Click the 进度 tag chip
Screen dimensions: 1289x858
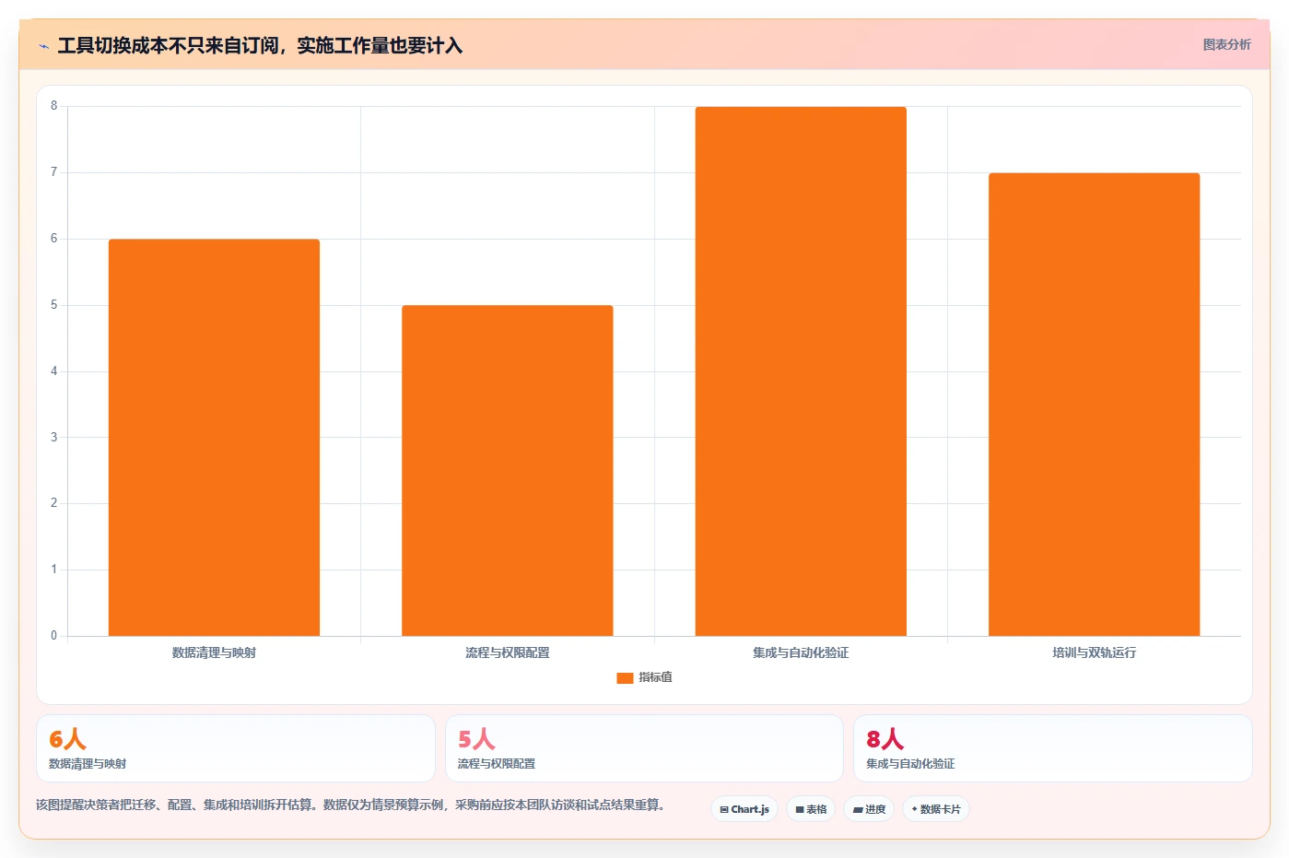coord(869,809)
